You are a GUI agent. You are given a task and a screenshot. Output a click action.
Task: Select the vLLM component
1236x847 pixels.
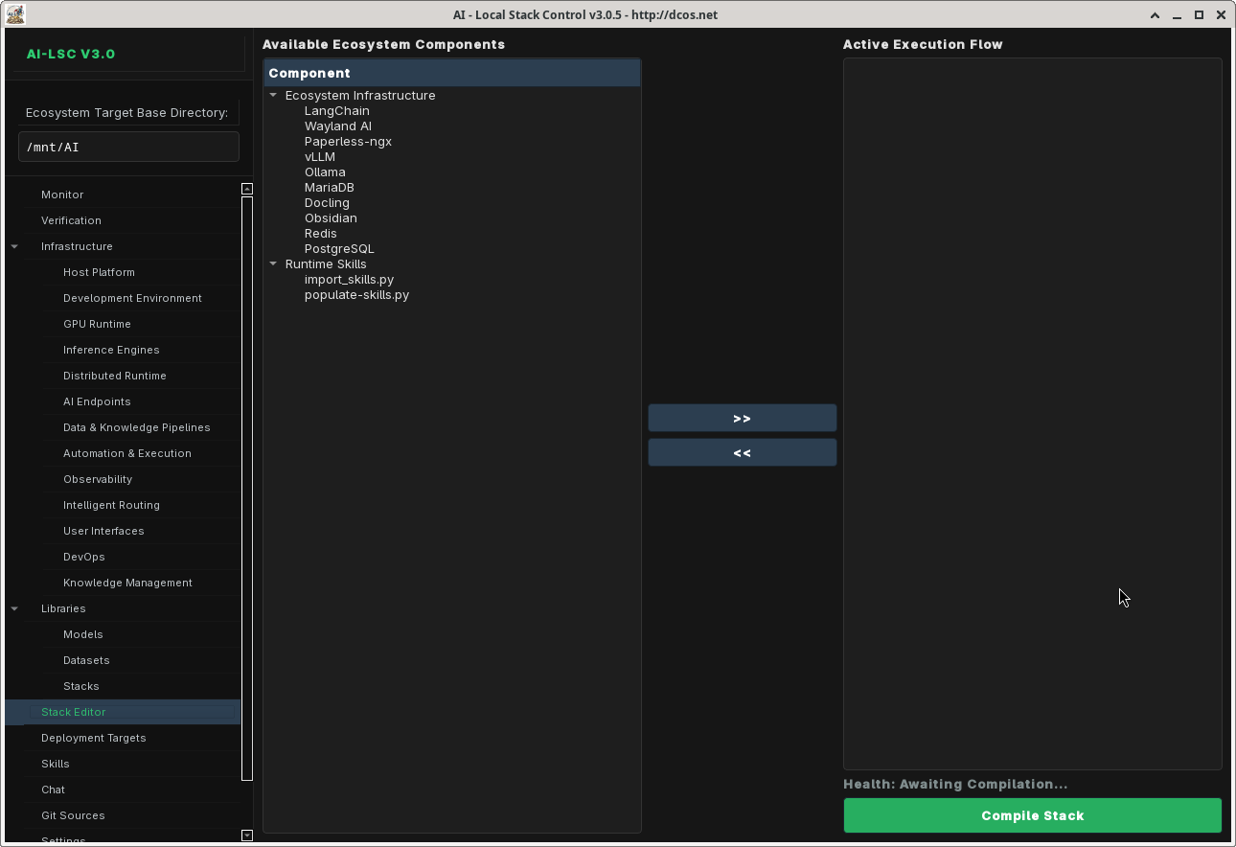click(320, 156)
